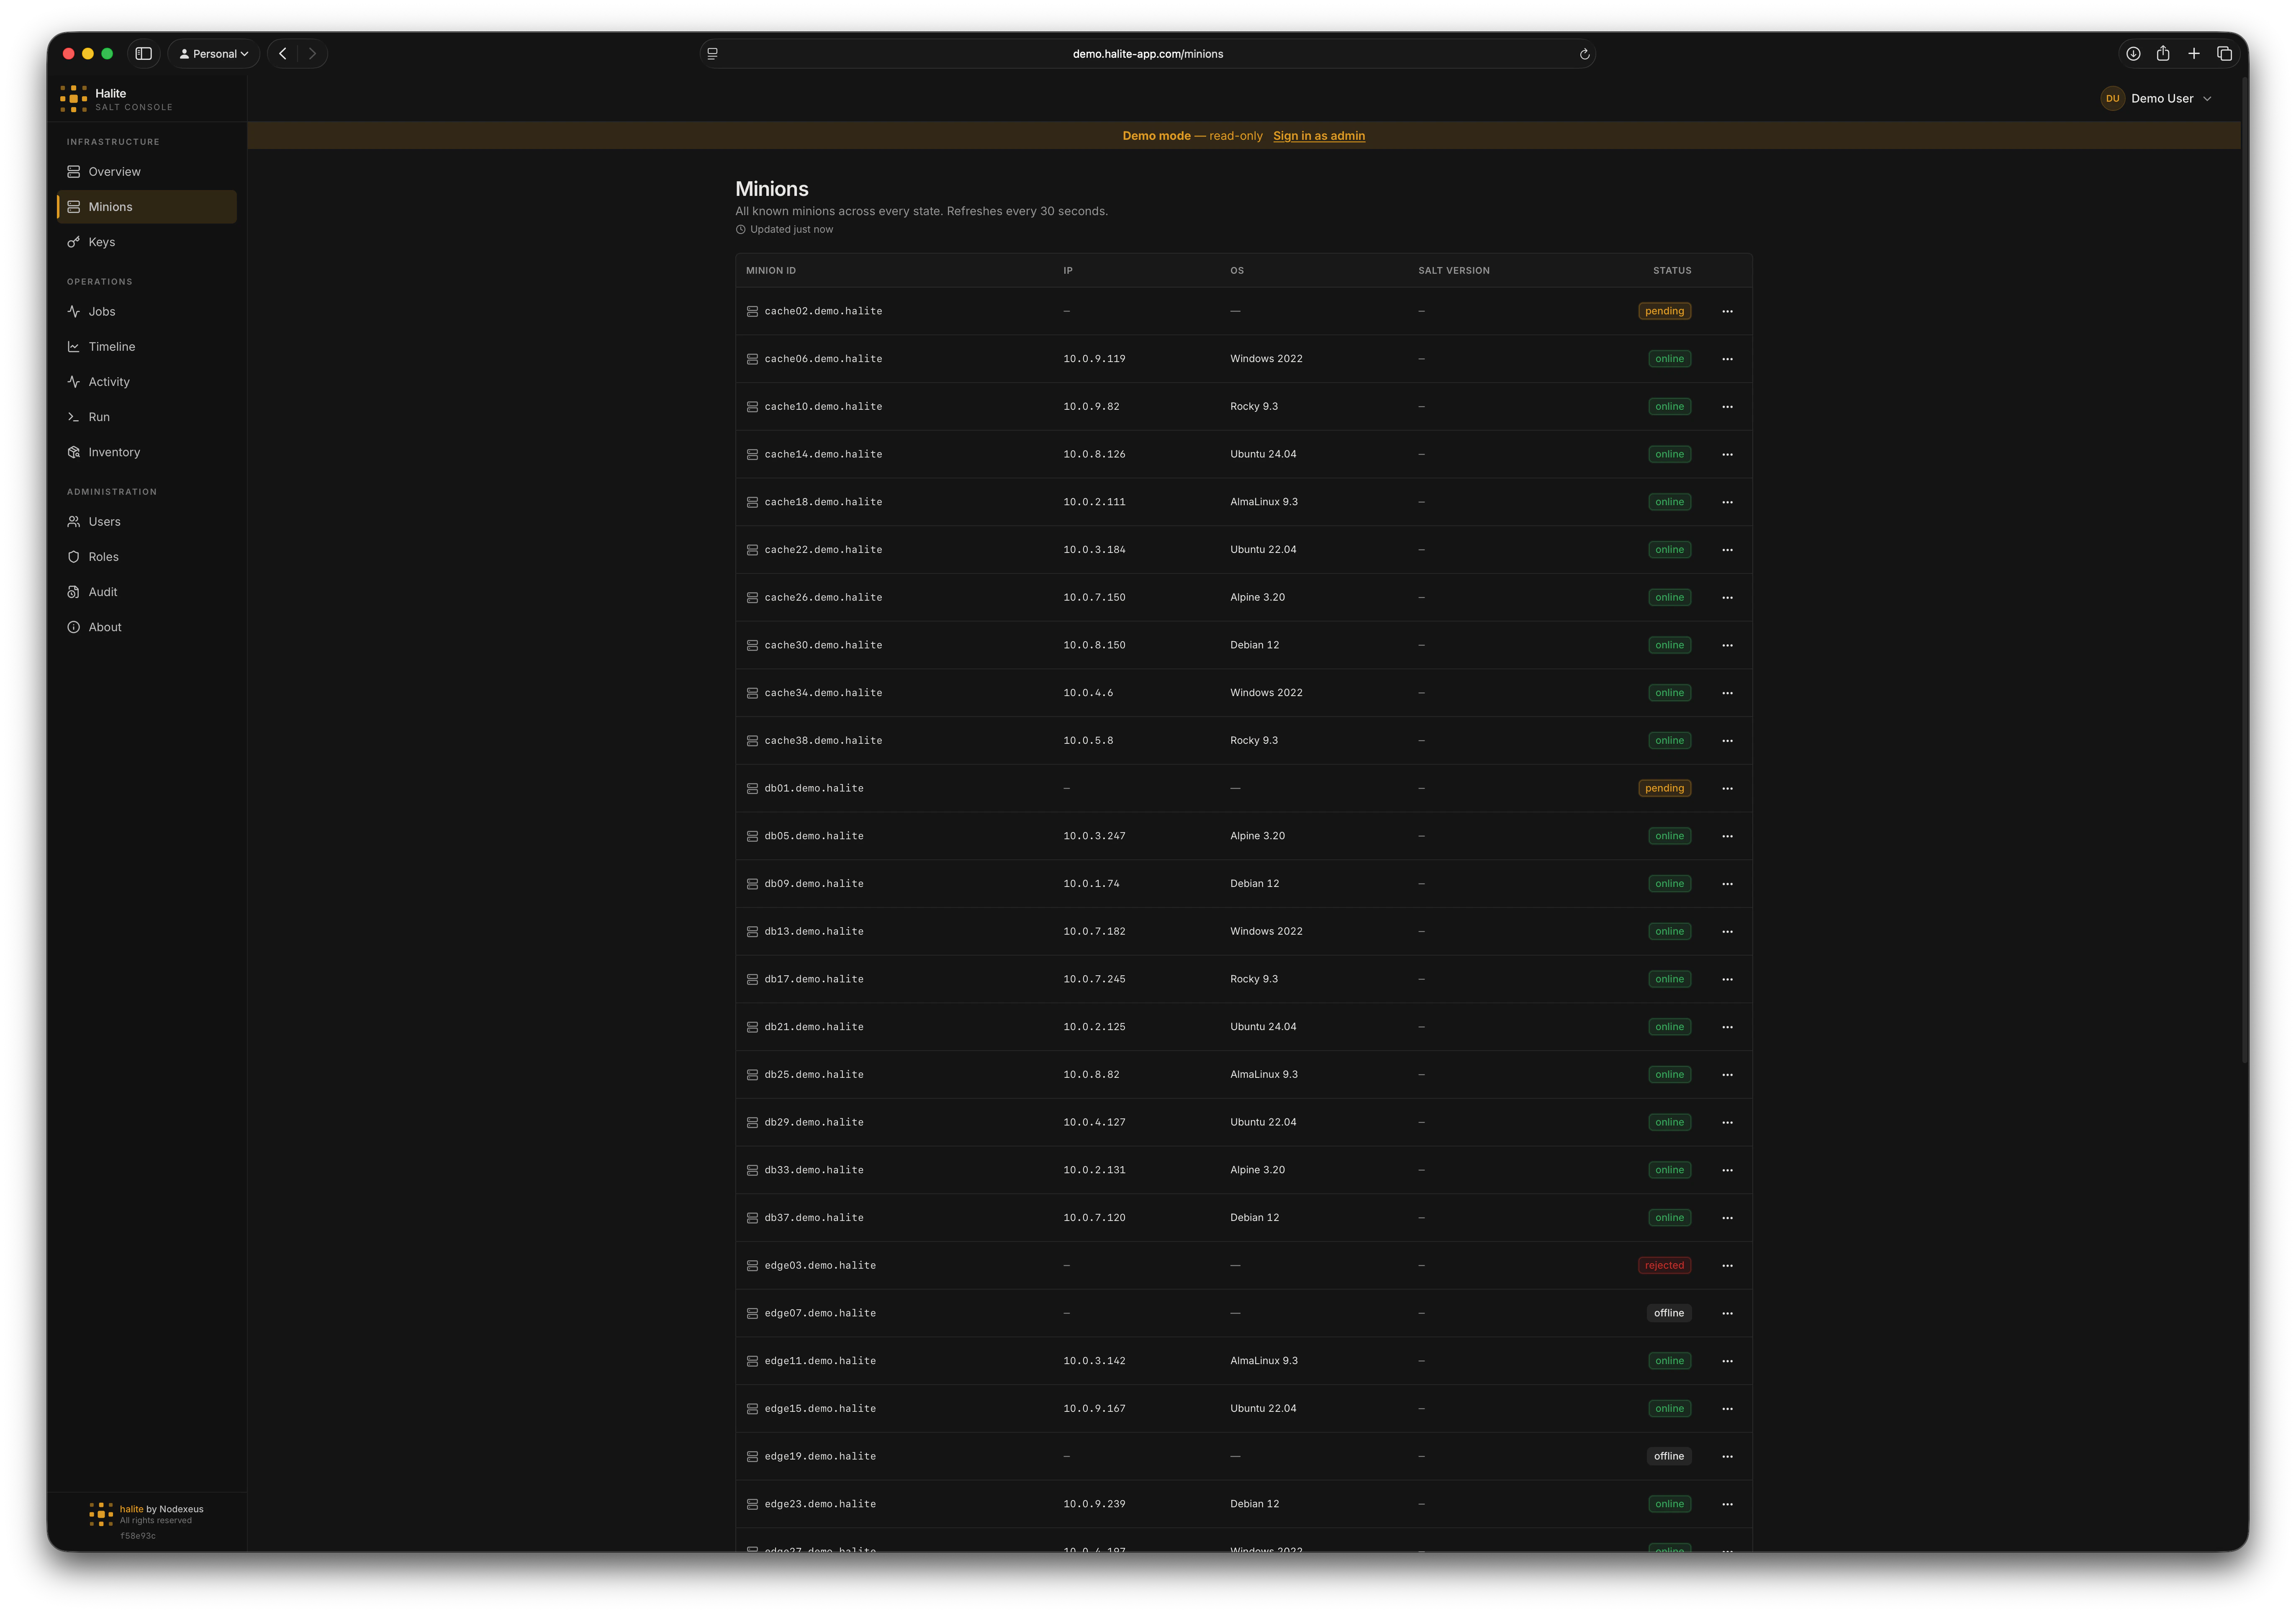The height and width of the screenshot is (1614, 2296).
Task: Select minion name db21.demo.halite
Action: tap(814, 1027)
